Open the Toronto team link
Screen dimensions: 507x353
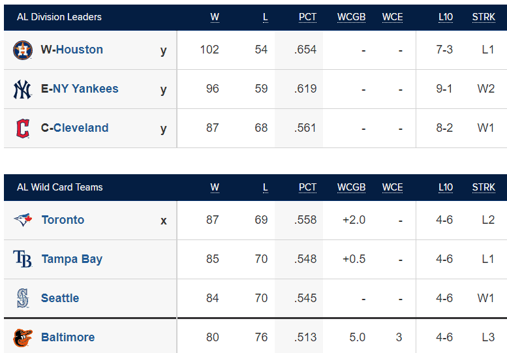click(x=63, y=220)
